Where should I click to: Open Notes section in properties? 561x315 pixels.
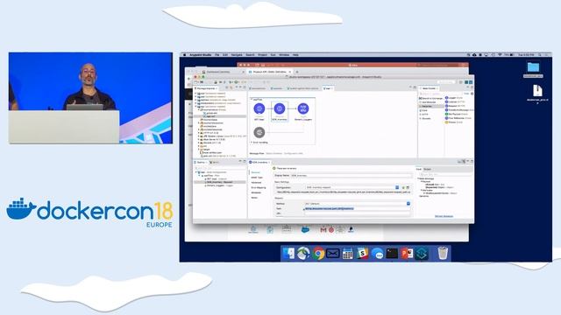pos(254,198)
